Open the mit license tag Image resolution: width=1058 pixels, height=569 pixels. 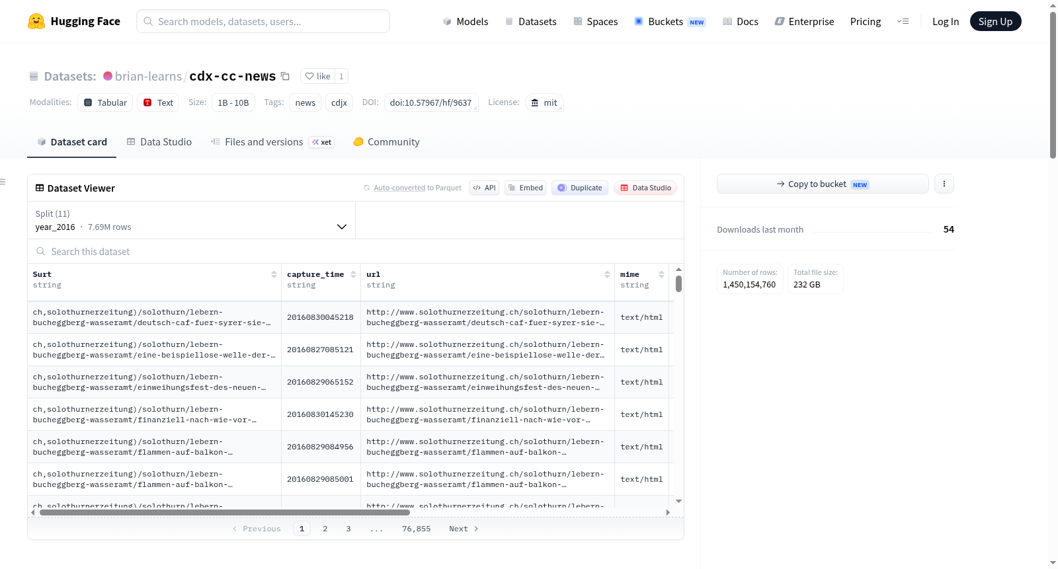544,102
